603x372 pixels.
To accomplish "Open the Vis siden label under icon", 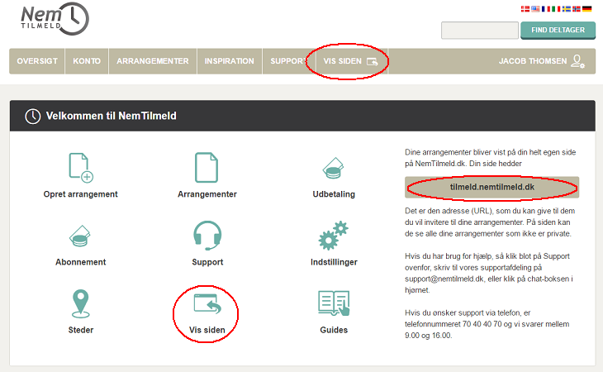I will [x=207, y=330].
